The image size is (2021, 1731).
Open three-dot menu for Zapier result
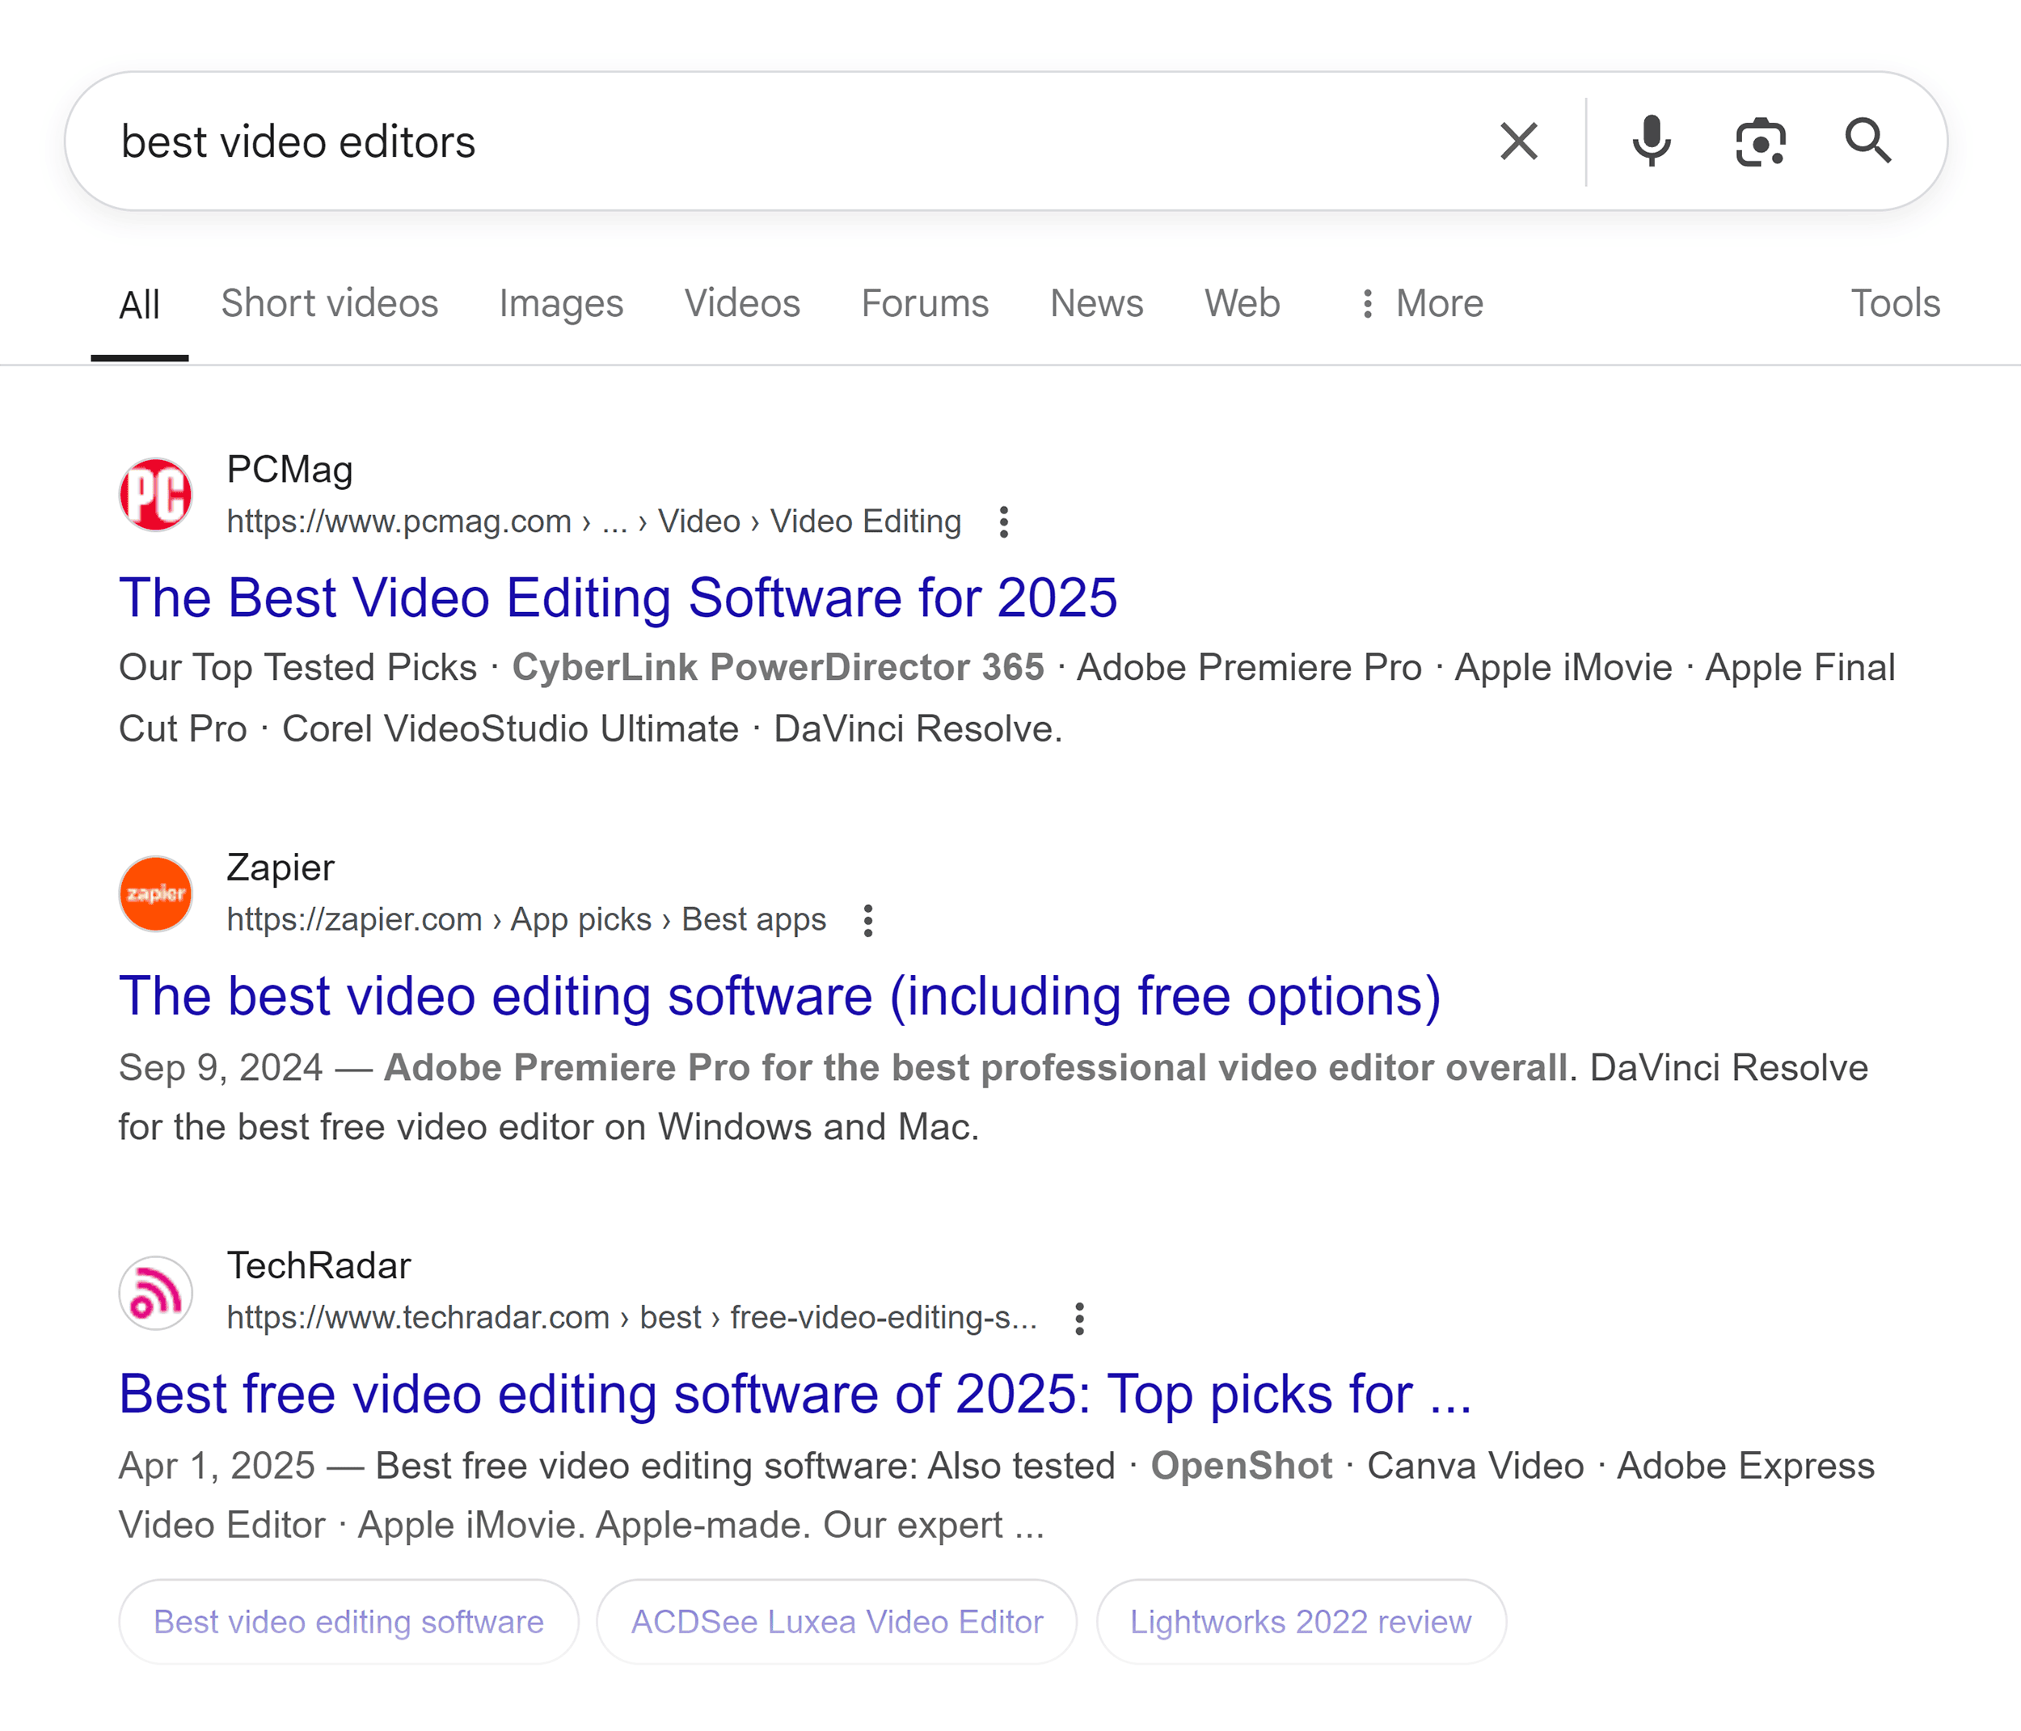click(x=868, y=920)
